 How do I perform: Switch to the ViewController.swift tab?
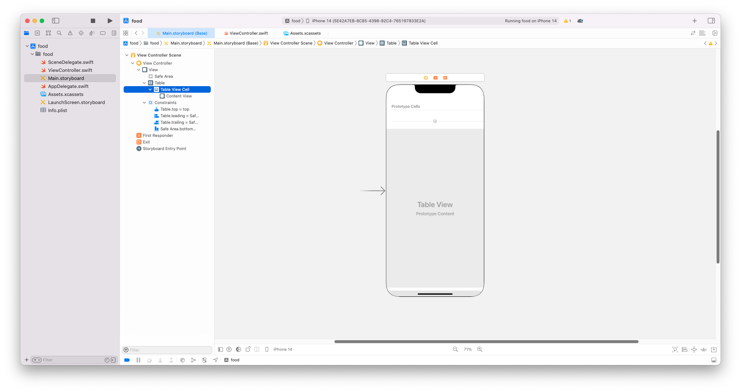pos(245,33)
